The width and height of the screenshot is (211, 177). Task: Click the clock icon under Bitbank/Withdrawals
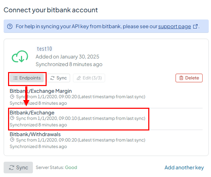tap(12, 140)
